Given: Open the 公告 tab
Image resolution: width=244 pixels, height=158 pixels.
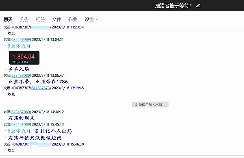Looking at the screenshot, I should [x=24, y=19].
